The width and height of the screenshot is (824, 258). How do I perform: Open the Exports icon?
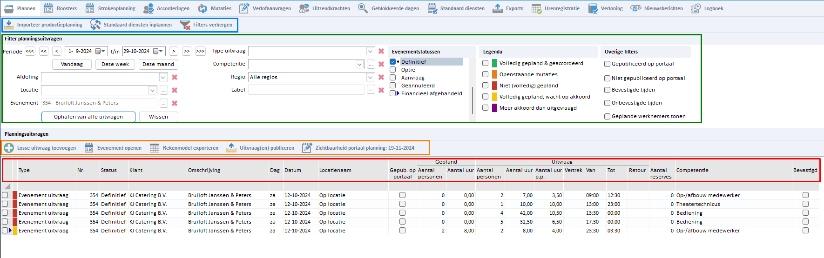point(498,8)
